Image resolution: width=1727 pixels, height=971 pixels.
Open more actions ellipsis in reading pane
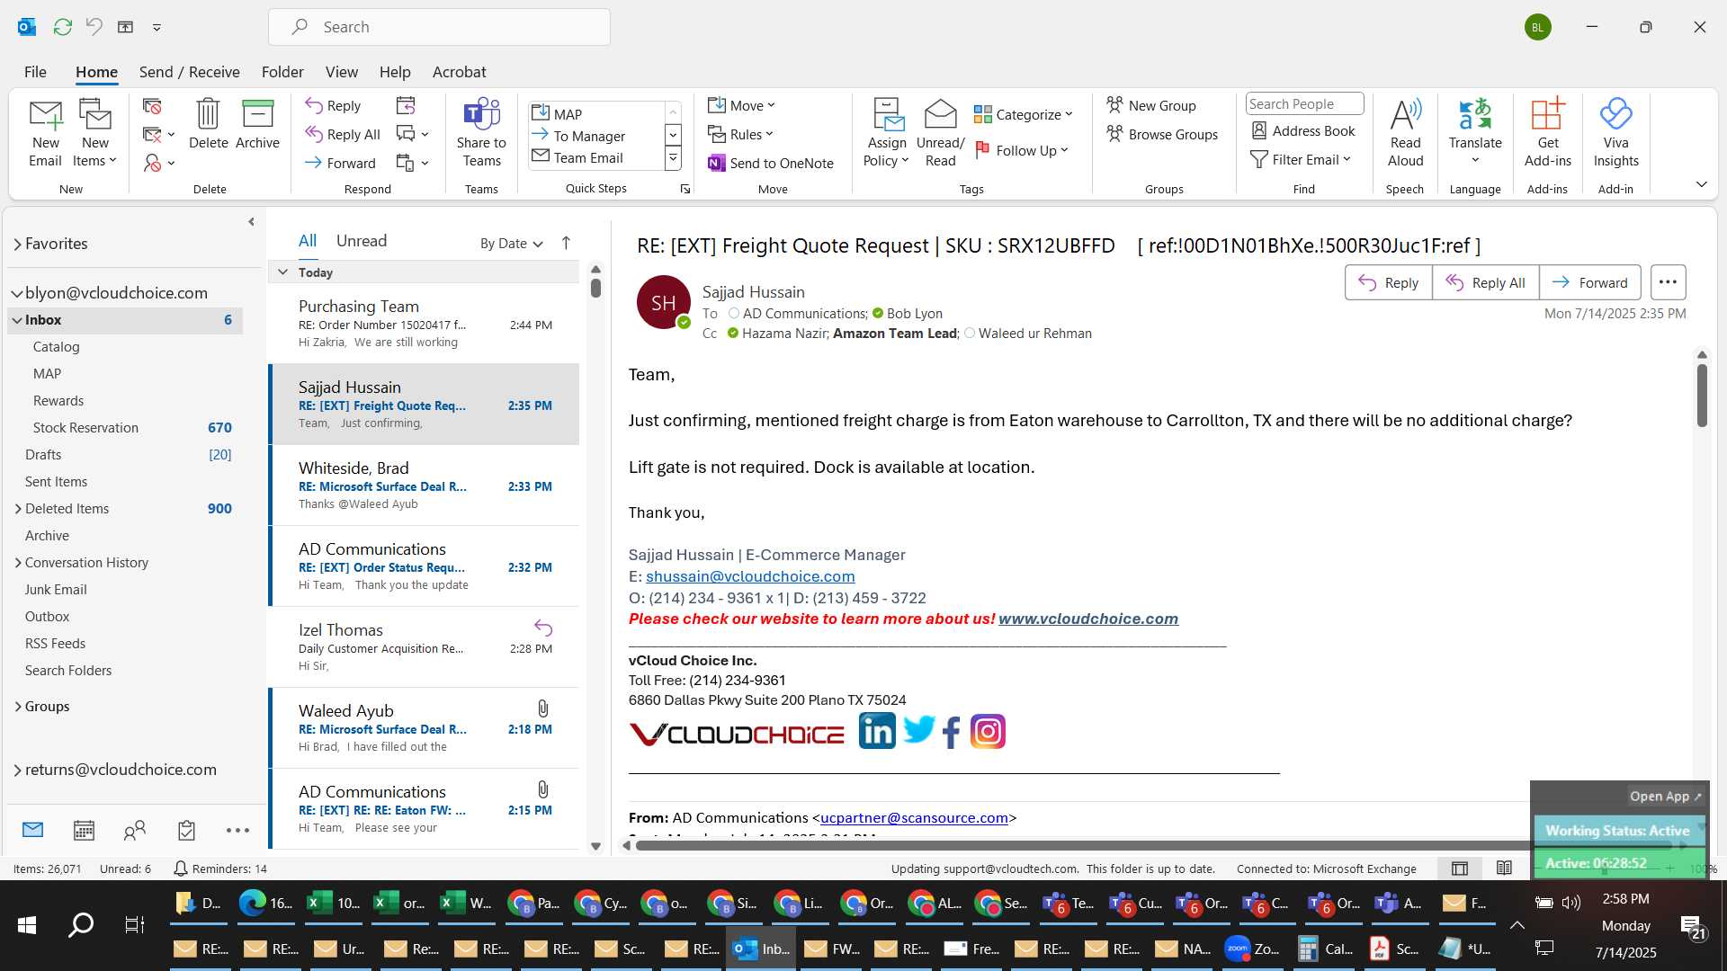pos(1668,282)
